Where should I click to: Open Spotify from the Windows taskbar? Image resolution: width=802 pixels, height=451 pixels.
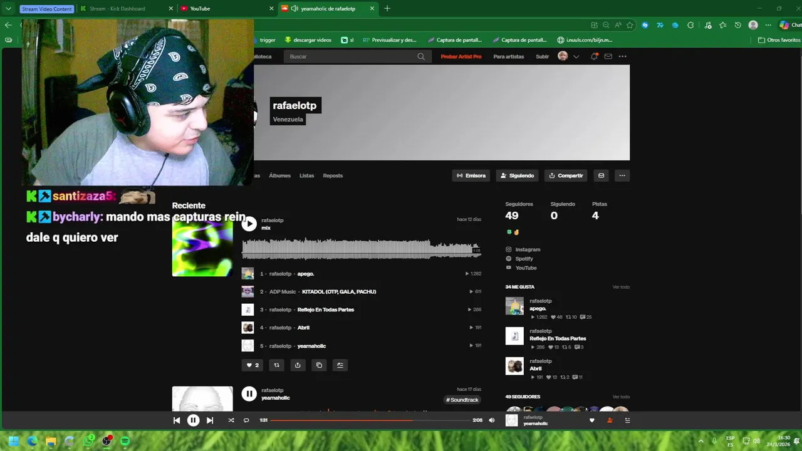(x=125, y=441)
